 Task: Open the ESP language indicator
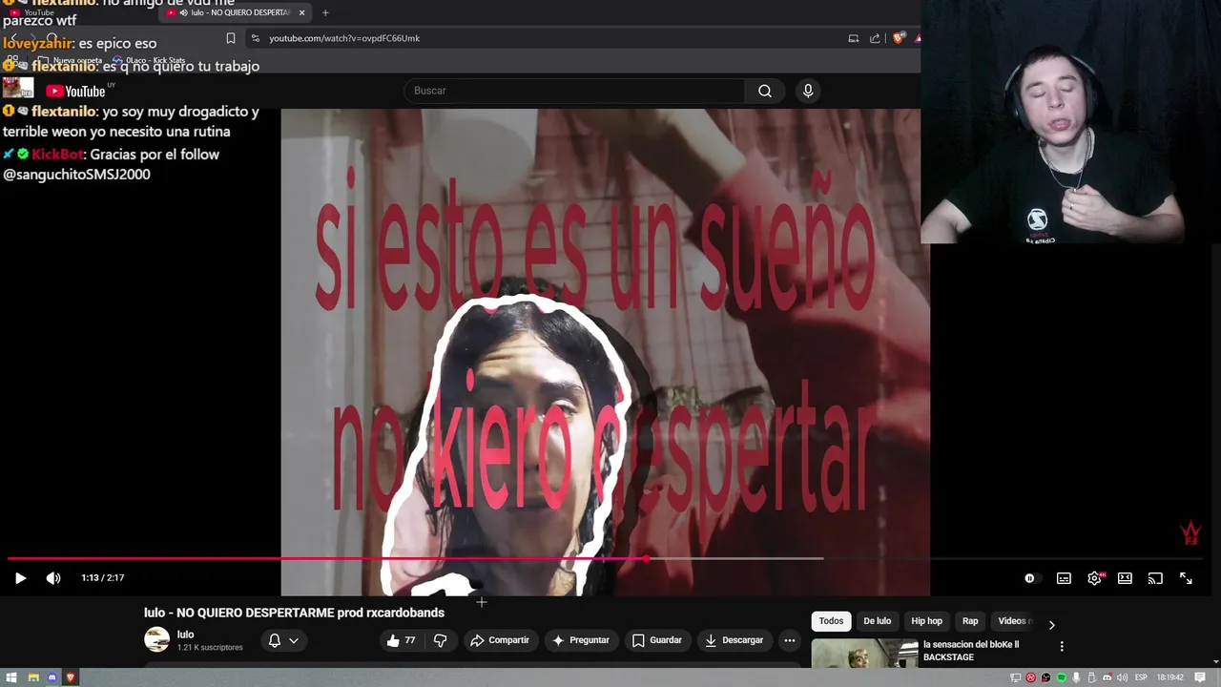coord(1141,677)
